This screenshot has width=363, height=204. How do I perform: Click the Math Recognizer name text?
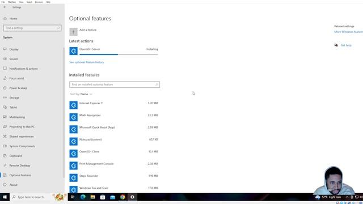[x=90, y=115]
